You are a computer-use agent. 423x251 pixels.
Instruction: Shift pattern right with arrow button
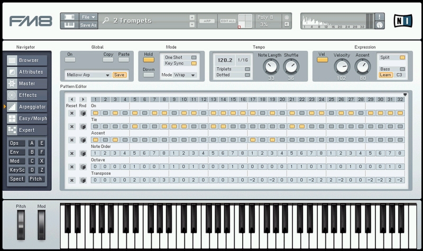coord(83,100)
